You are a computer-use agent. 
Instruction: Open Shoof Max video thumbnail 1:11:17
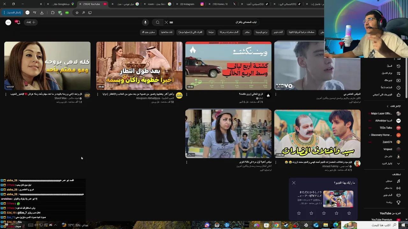(47, 66)
